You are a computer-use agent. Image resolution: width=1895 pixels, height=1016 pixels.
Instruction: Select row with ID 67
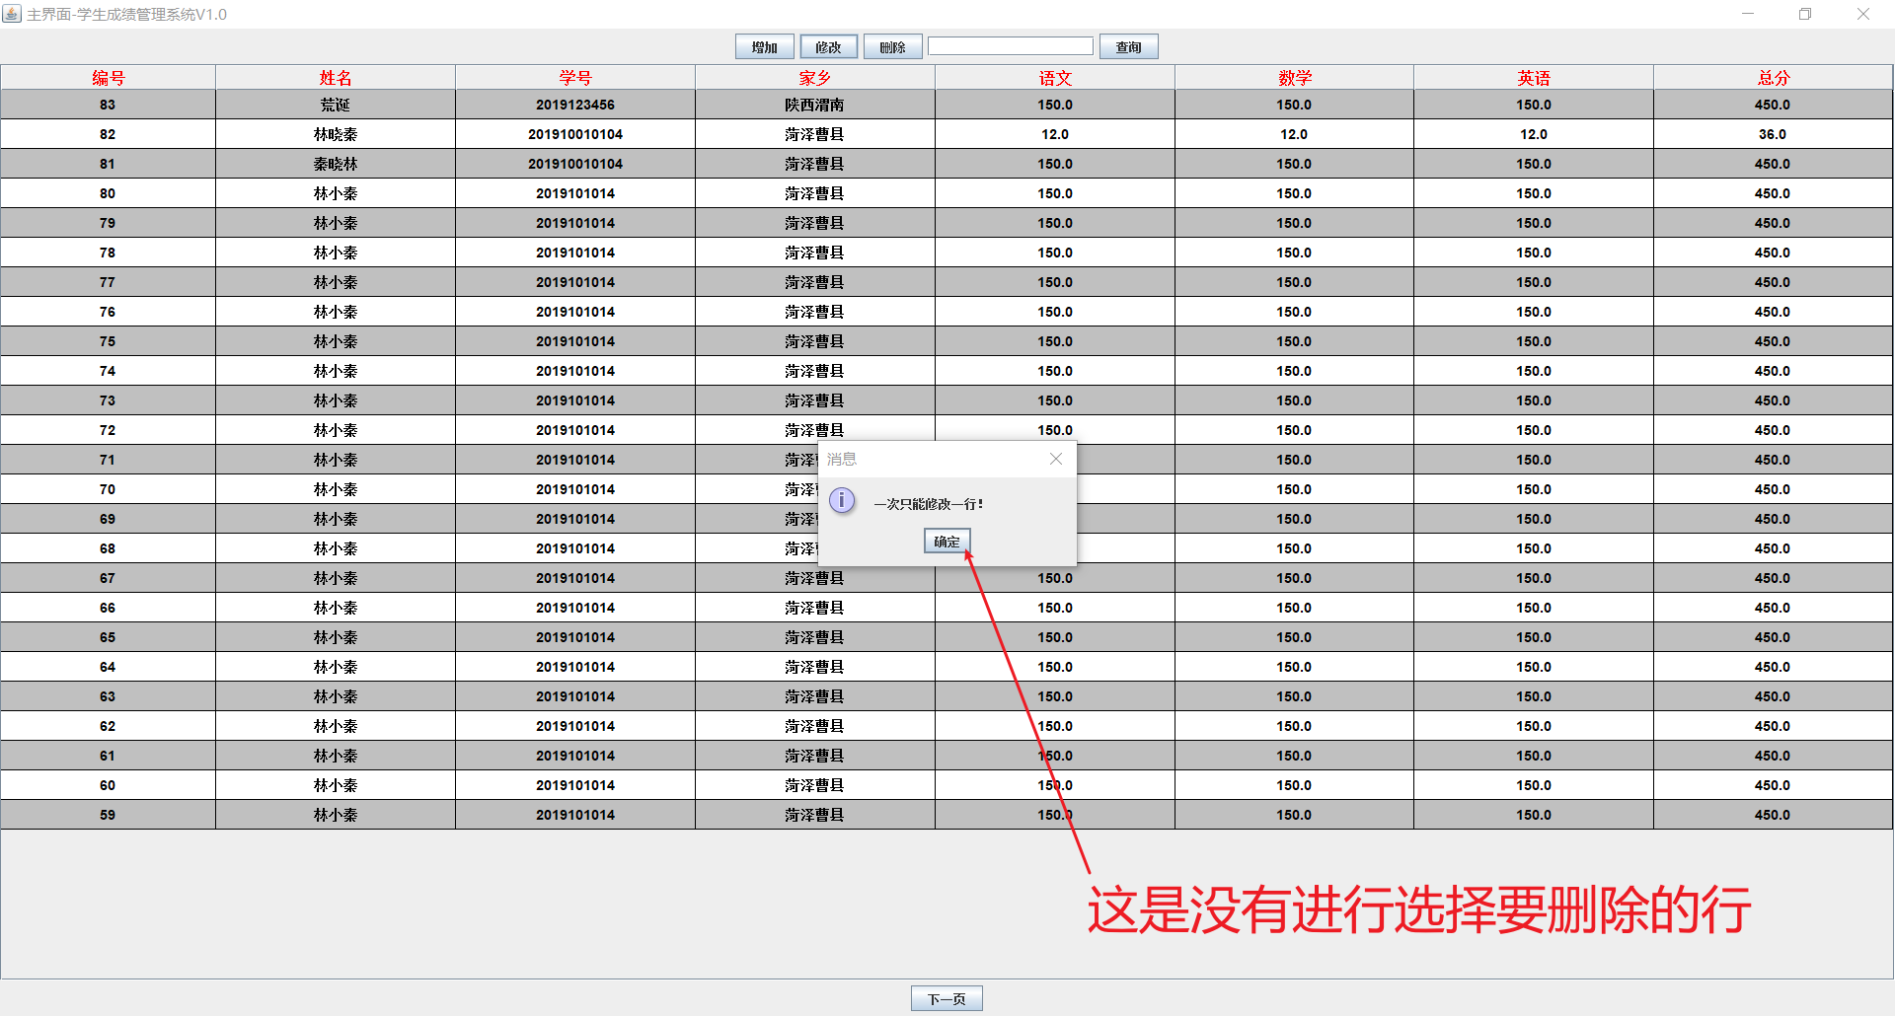click(x=947, y=578)
